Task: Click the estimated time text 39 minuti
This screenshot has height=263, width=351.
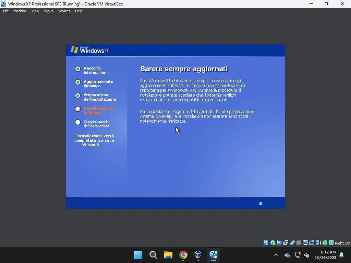Action: (x=90, y=145)
